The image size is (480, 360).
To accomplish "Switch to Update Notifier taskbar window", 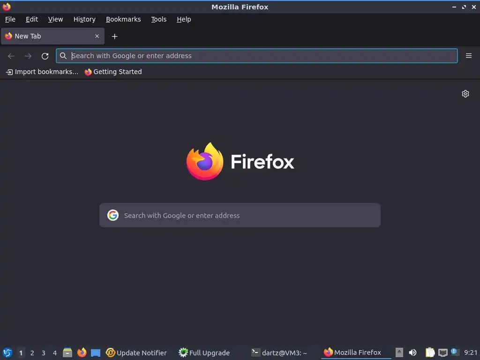I will (x=136, y=352).
